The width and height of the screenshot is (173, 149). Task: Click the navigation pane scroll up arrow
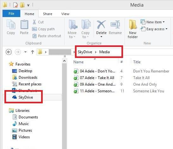pyautogui.click(x=65, y=61)
